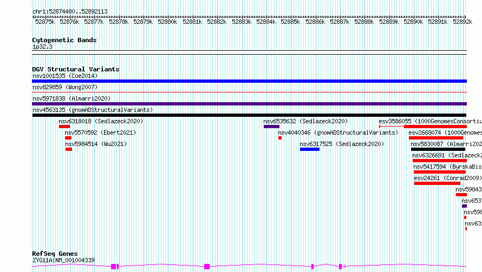The image size is (482, 272).
Task: Open nsv1001535 (Coe2014) label
Action: 65,76
